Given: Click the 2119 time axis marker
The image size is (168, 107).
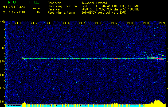Looking at the screenshot, I should pos(146,23).
